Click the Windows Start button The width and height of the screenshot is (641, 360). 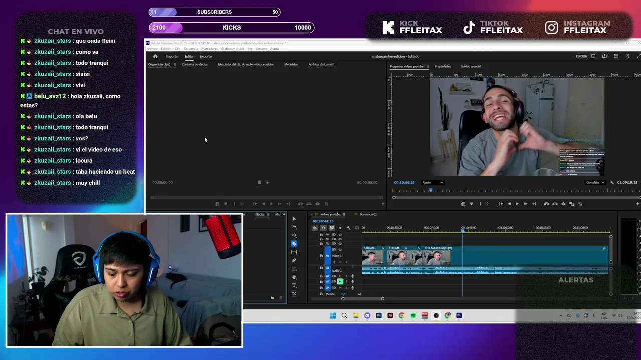(x=333, y=315)
